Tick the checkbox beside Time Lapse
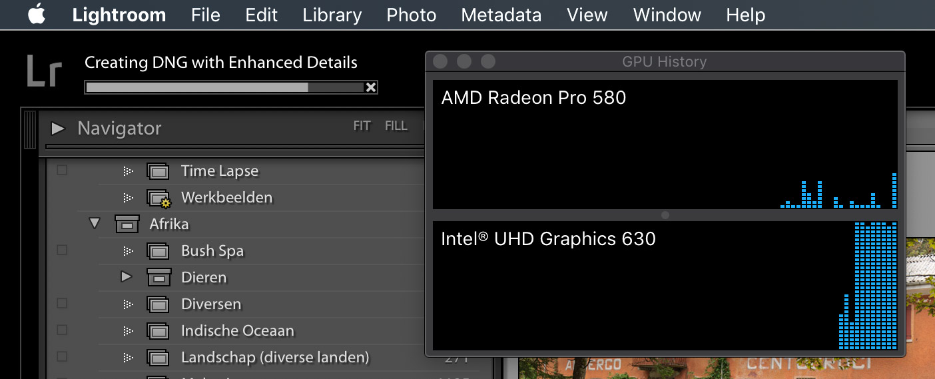 (x=62, y=171)
